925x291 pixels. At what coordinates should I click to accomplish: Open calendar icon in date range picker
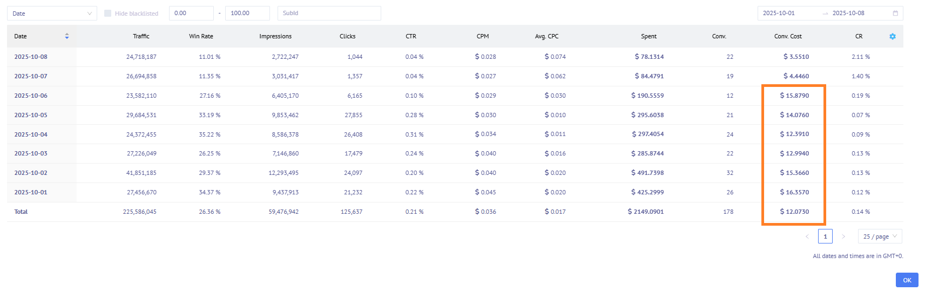pos(895,13)
